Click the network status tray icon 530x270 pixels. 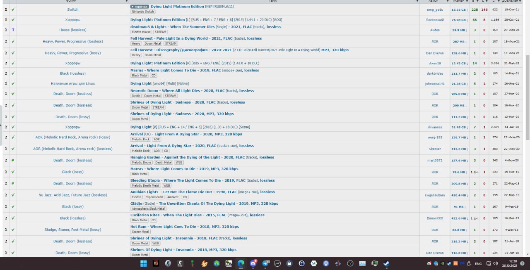489,263
